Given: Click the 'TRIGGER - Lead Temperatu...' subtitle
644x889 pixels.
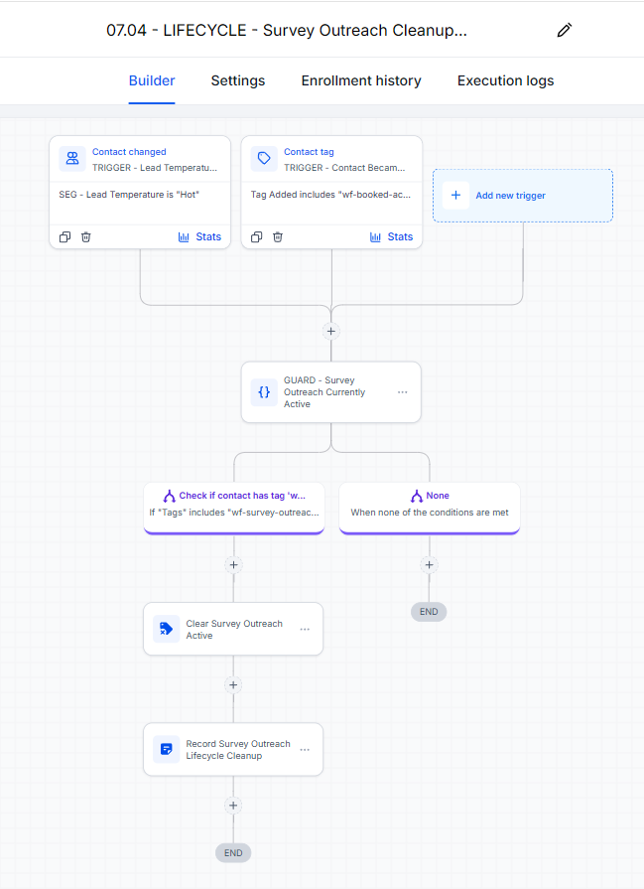Looking at the screenshot, I should [x=155, y=168].
